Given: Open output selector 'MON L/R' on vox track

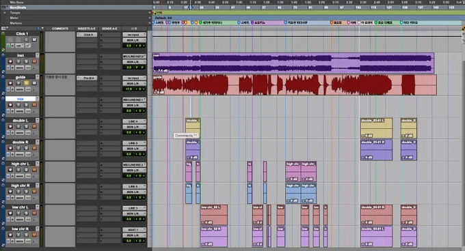Looking at the screenshot, I should pos(134,105).
